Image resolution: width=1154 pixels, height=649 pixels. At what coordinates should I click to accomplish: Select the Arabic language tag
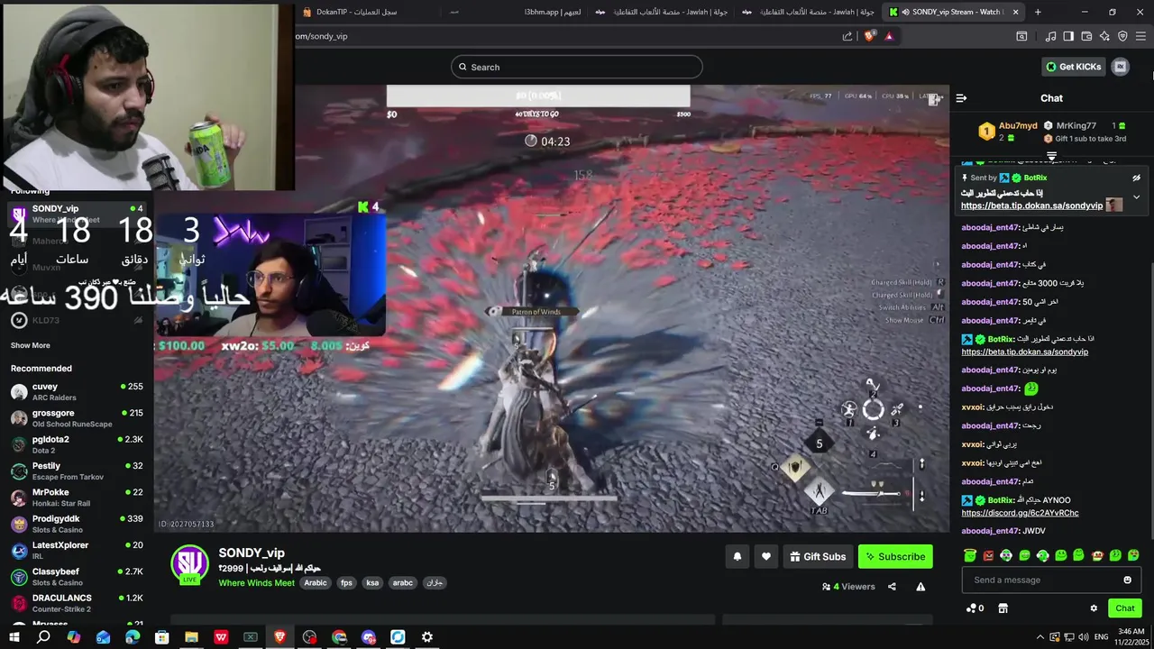[316, 583]
